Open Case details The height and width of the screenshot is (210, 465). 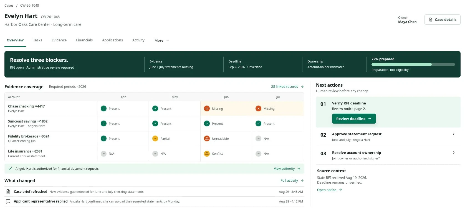[442, 20]
